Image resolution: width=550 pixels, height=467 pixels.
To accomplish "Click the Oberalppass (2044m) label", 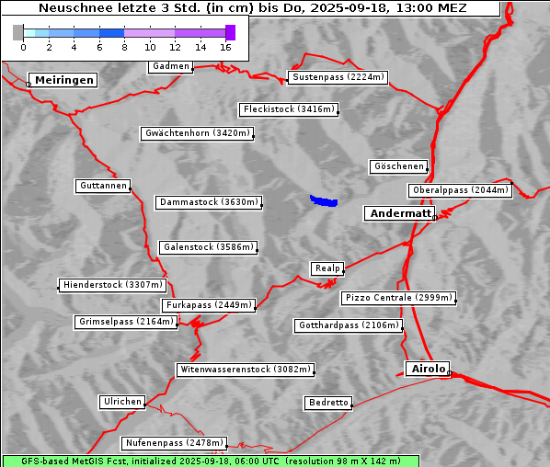I will tap(460, 190).
